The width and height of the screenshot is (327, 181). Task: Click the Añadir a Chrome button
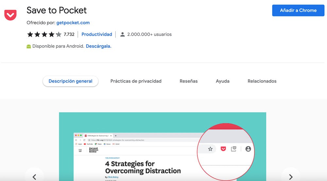pos(298,10)
